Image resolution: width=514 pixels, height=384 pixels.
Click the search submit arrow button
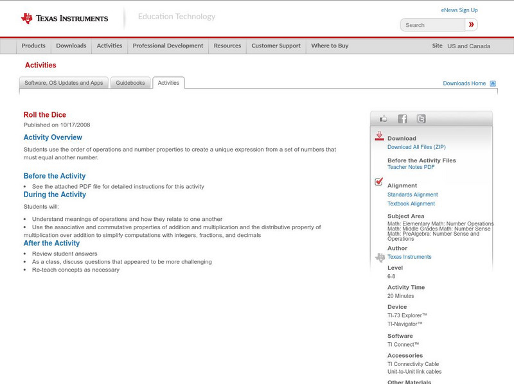pyautogui.click(x=471, y=24)
